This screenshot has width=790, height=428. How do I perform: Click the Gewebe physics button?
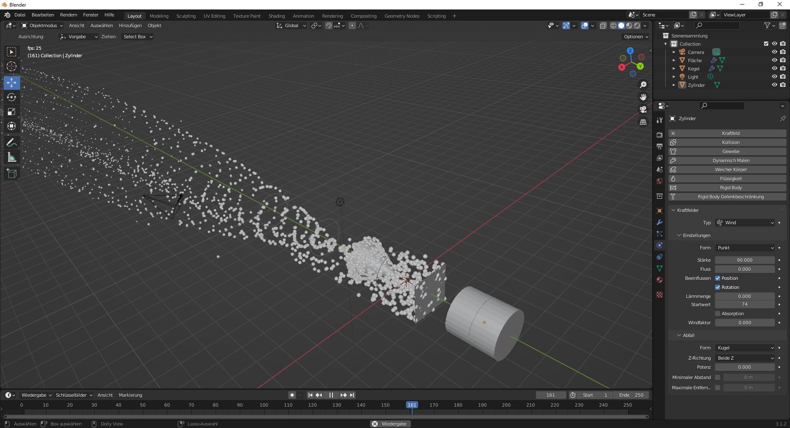727,151
